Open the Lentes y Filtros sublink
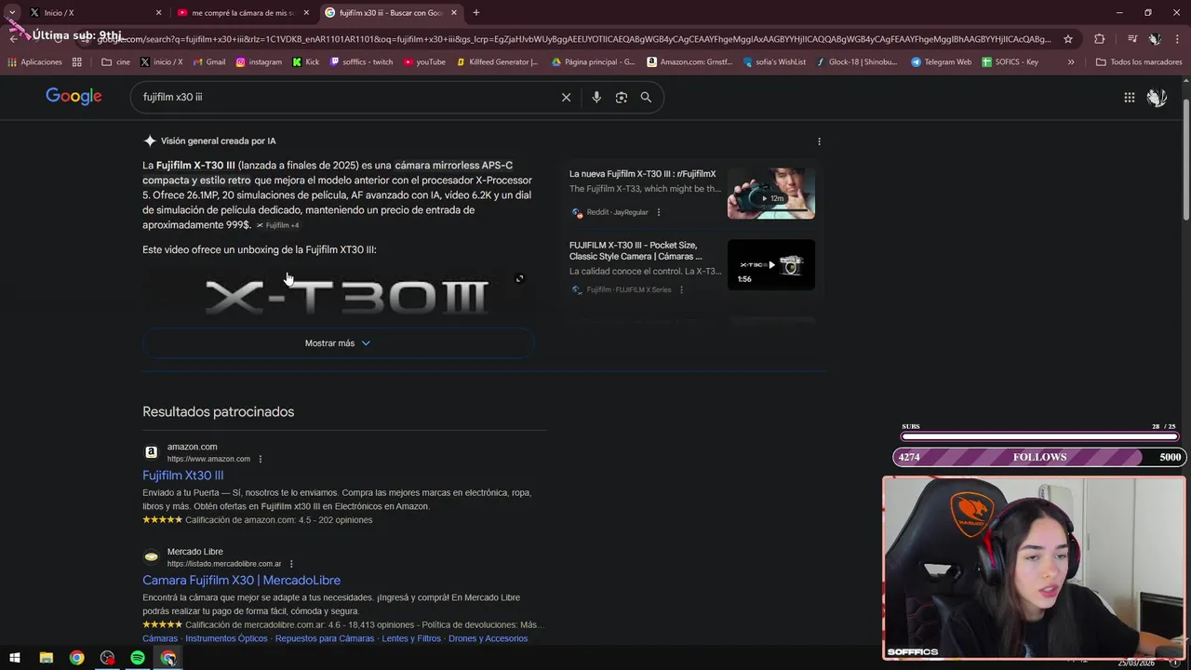The width and height of the screenshot is (1191, 670). (x=411, y=638)
